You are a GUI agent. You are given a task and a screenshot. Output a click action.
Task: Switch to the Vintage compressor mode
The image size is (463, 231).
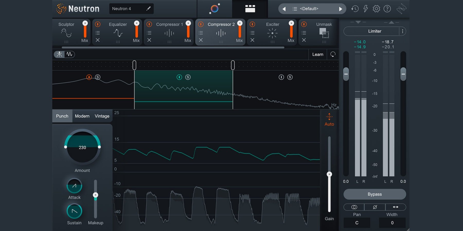click(x=102, y=116)
